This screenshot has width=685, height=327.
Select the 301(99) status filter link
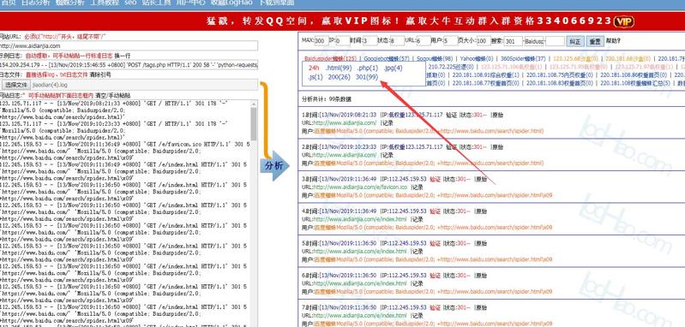367,77
